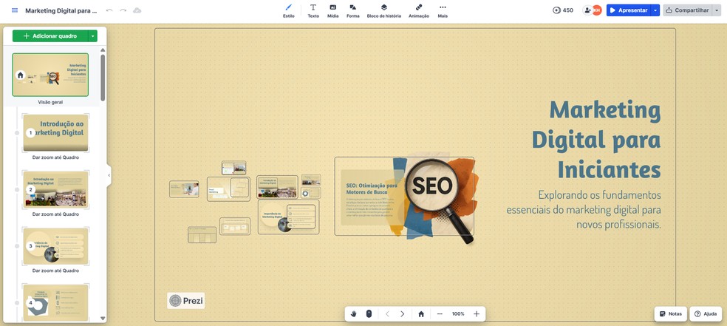Go to the previous frame arrow
This screenshot has width=727, height=326.
tap(388, 314)
